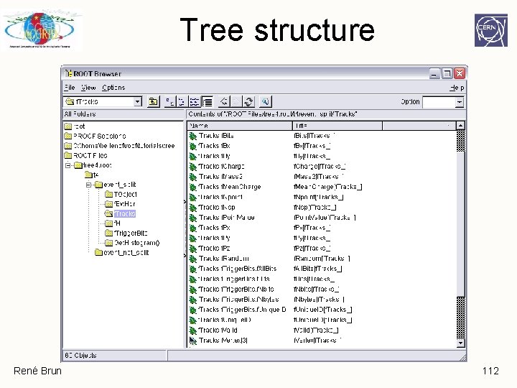Collapse the tree4.root node
517x388 pixels.
[x=68, y=165]
